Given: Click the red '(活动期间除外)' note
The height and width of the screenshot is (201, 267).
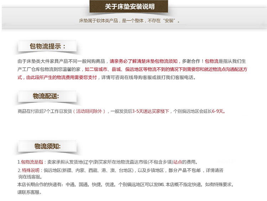Looking at the screenshot, I should (90, 111).
